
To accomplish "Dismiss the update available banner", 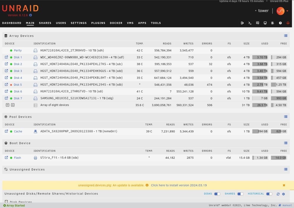I will coord(284,185).
